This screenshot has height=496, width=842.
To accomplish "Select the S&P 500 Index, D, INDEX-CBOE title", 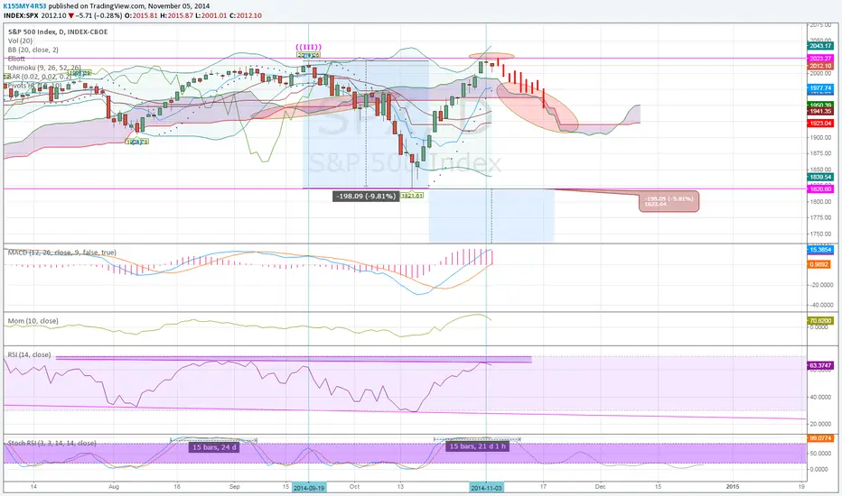I will pyautogui.click(x=58, y=32).
